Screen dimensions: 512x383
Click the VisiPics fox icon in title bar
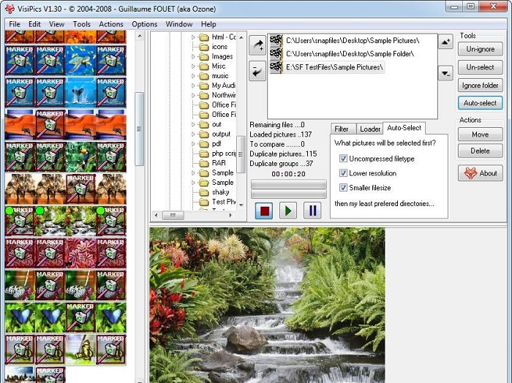click(x=10, y=8)
